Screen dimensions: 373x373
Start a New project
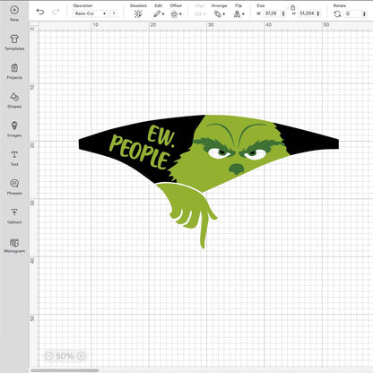pyautogui.click(x=14, y=13)
